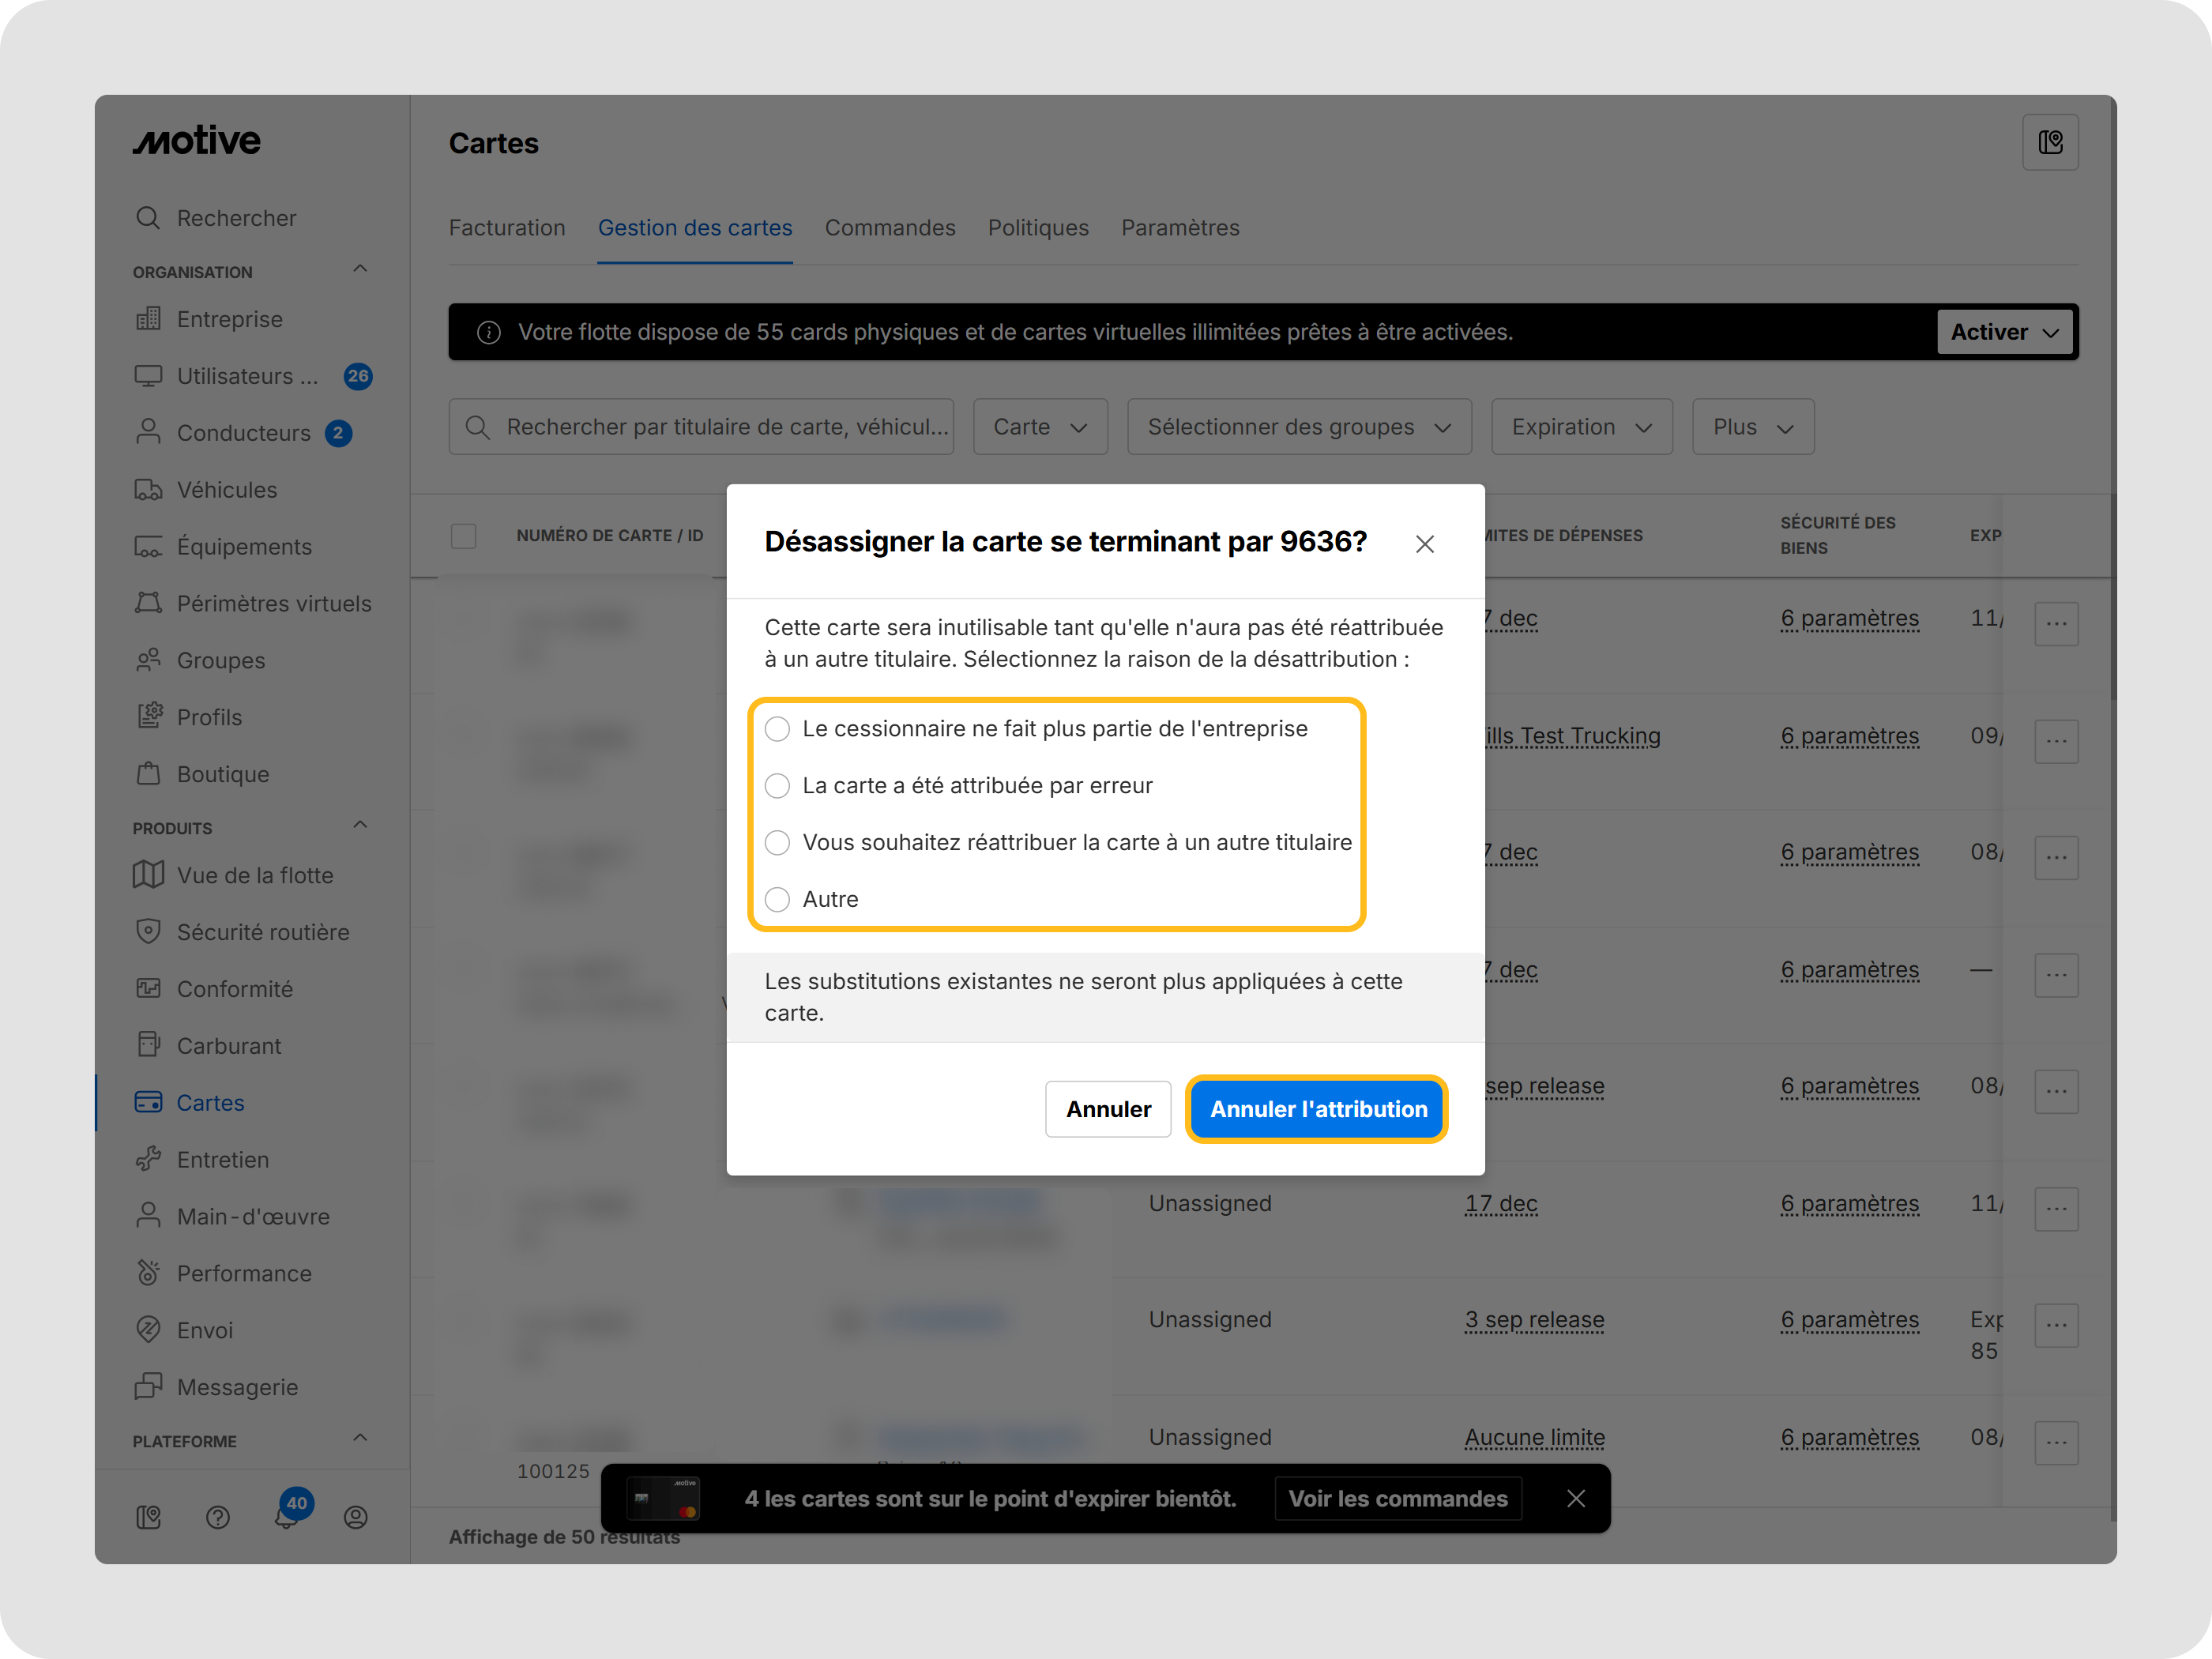Open Vue de la flotte map icon
2212x1659 pixels.
148,875
